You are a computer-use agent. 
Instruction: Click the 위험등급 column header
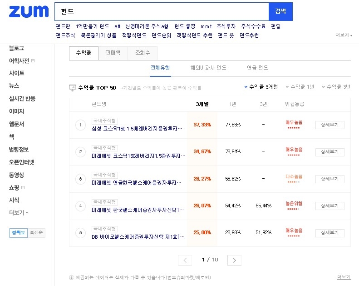[295, 105]
